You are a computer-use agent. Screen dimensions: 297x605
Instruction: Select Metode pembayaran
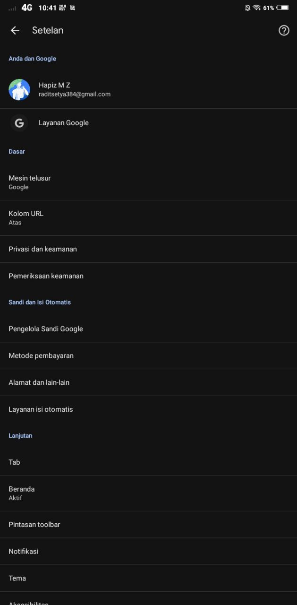pos(148,356)
